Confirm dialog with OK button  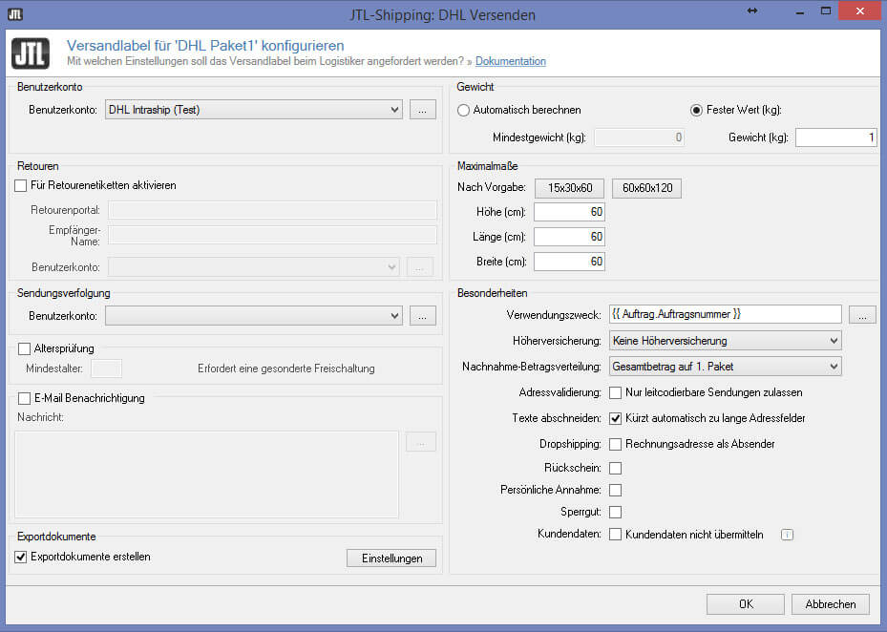point(745,604)
